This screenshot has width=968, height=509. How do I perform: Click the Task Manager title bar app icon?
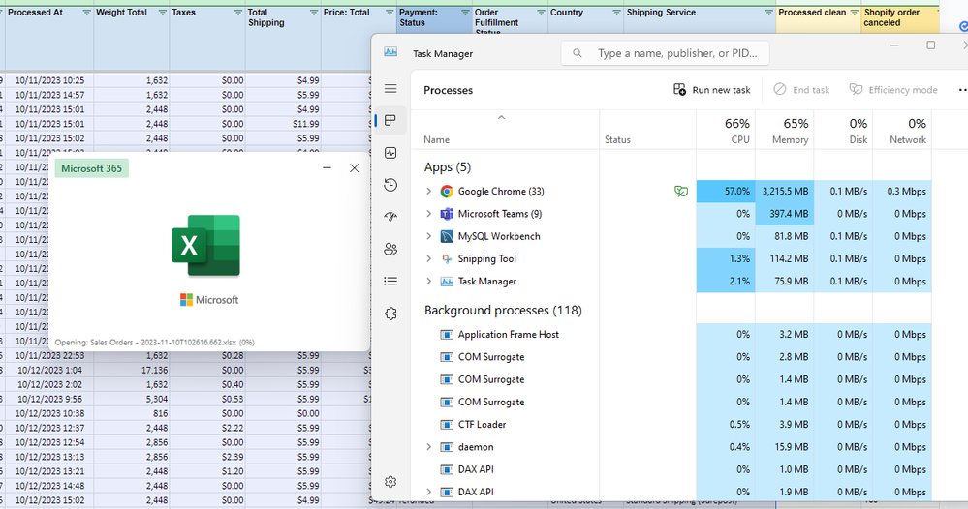click(390, 51)
